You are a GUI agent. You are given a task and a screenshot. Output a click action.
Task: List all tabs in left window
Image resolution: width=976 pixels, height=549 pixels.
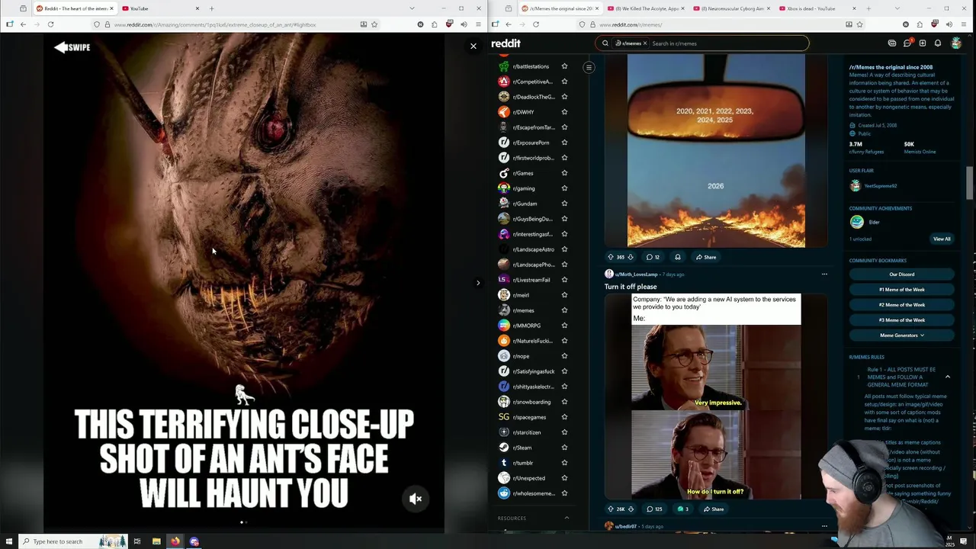(x=412, y=8)
